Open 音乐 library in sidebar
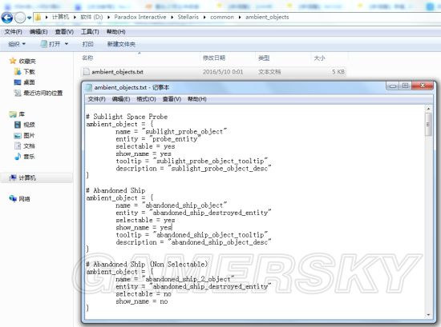 coord(25,157)
